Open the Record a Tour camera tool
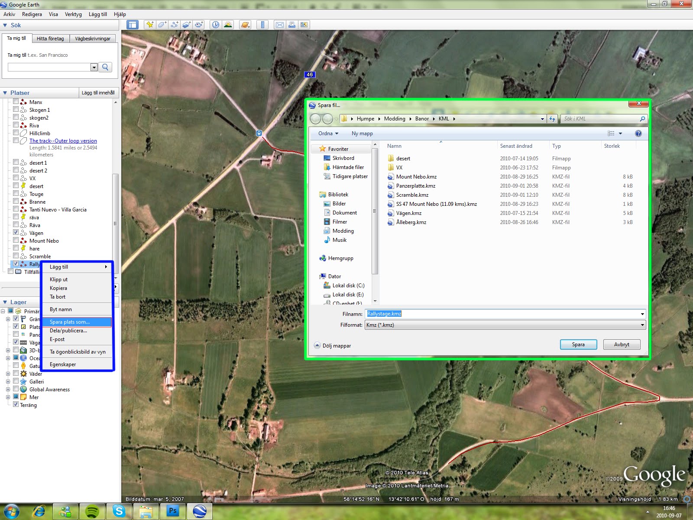Screen dimensions: 693x520 (x=199, y=25)
